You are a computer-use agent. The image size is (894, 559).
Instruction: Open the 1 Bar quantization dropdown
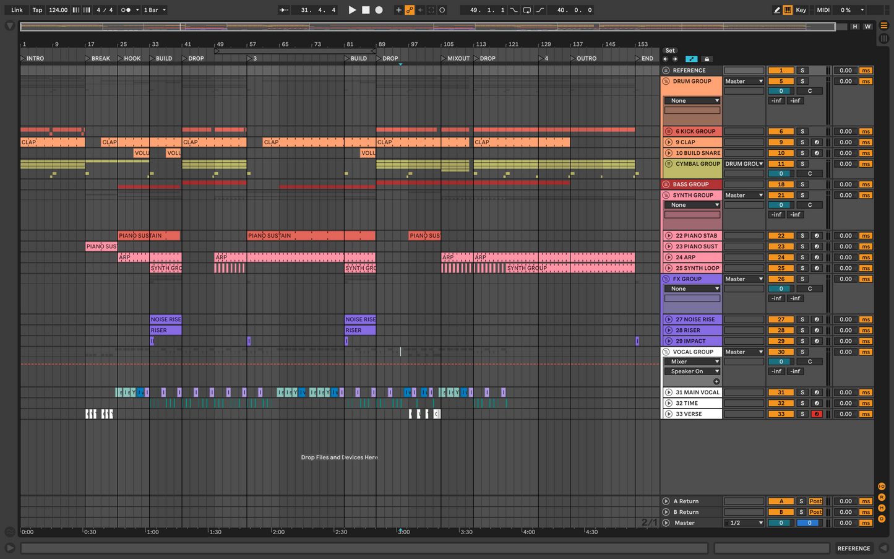pyautogui.click(x=155, y=10)
